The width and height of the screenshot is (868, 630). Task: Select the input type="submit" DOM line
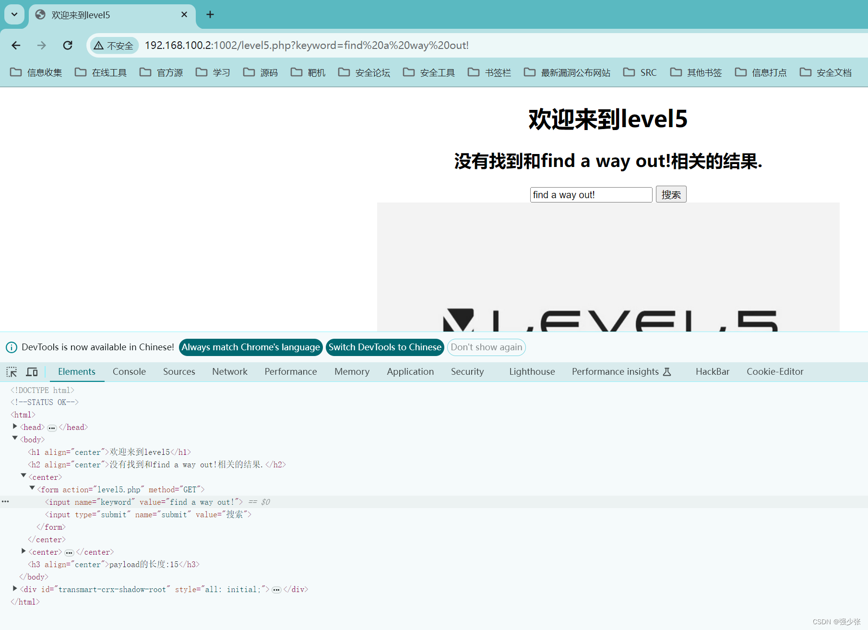tap(148, 514)
